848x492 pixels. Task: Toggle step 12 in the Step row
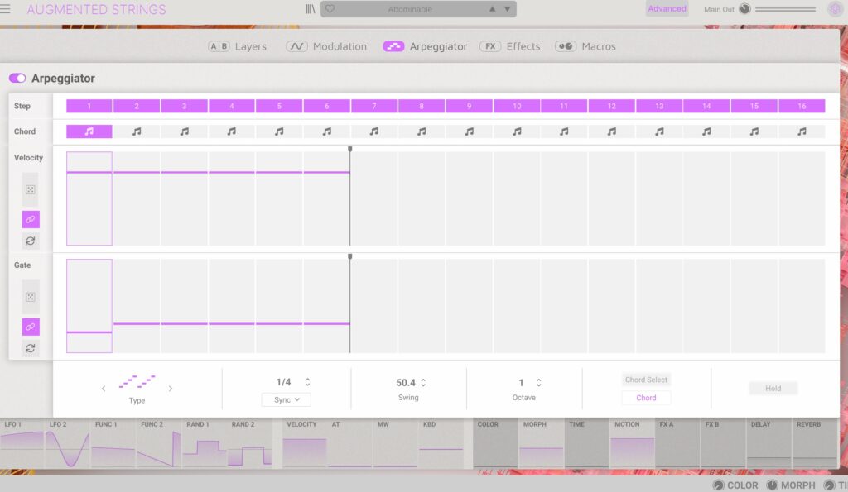point(612,106)
